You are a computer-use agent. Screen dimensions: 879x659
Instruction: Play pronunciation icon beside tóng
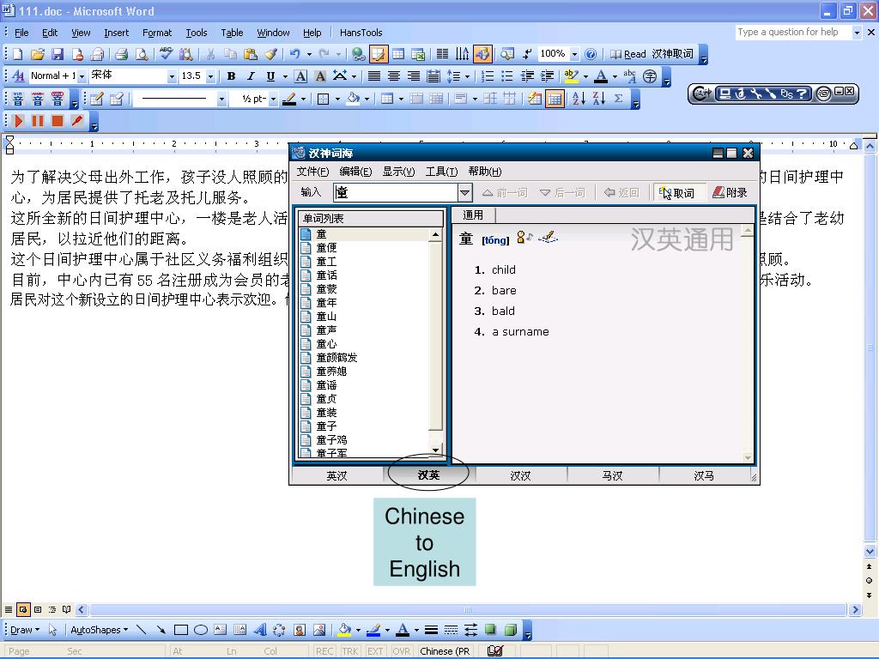[x=524, y=238]
